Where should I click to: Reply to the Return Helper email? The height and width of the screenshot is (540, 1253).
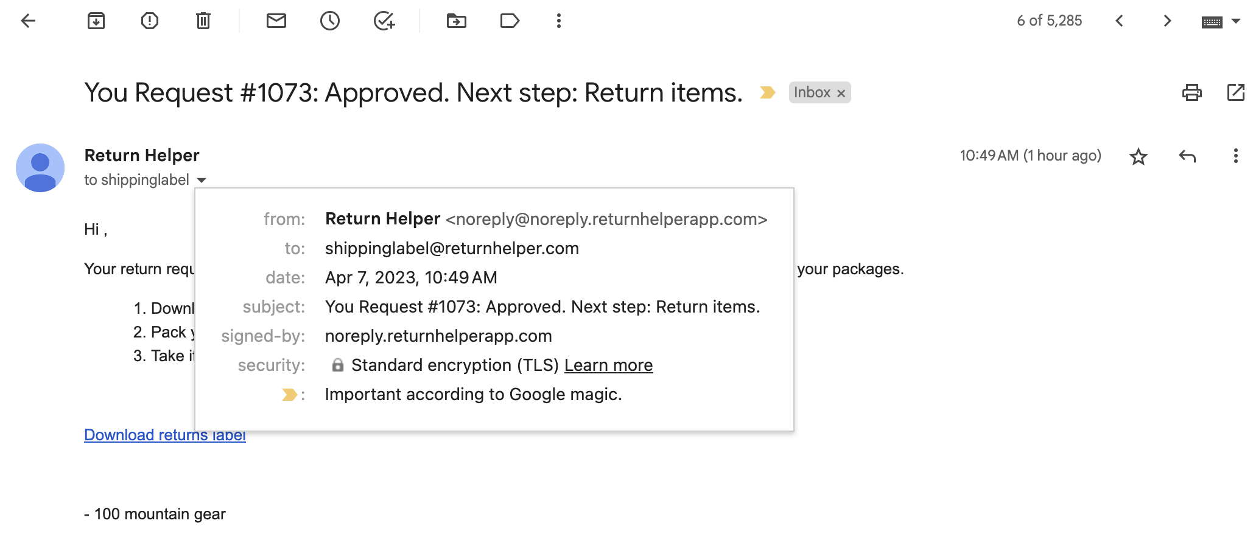1187,156
